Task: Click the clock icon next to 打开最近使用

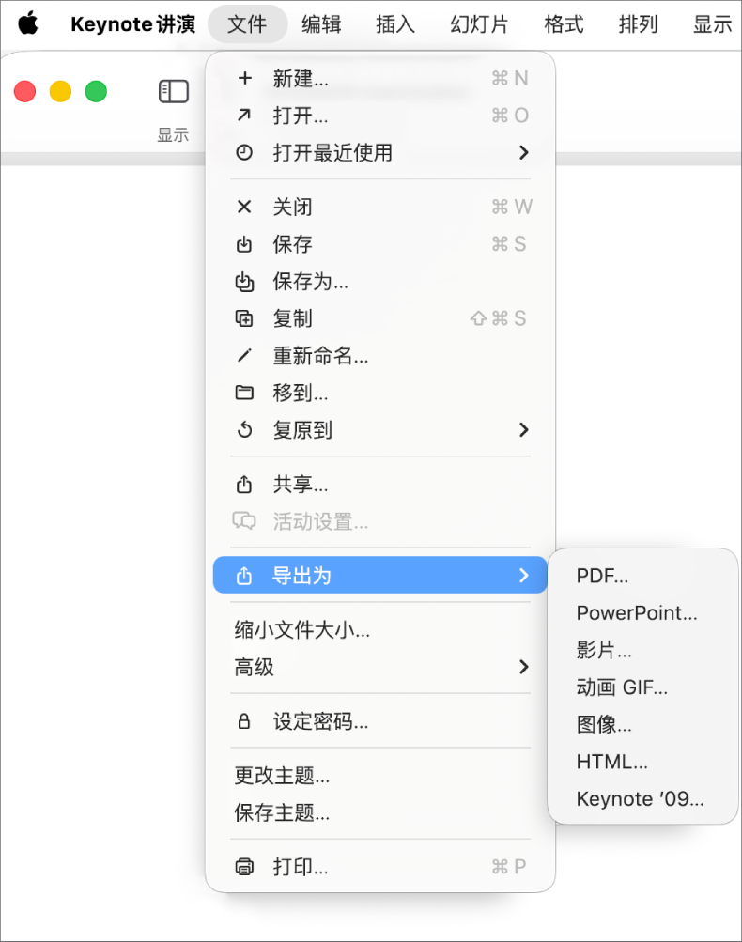Action: (x=244, y=152)
